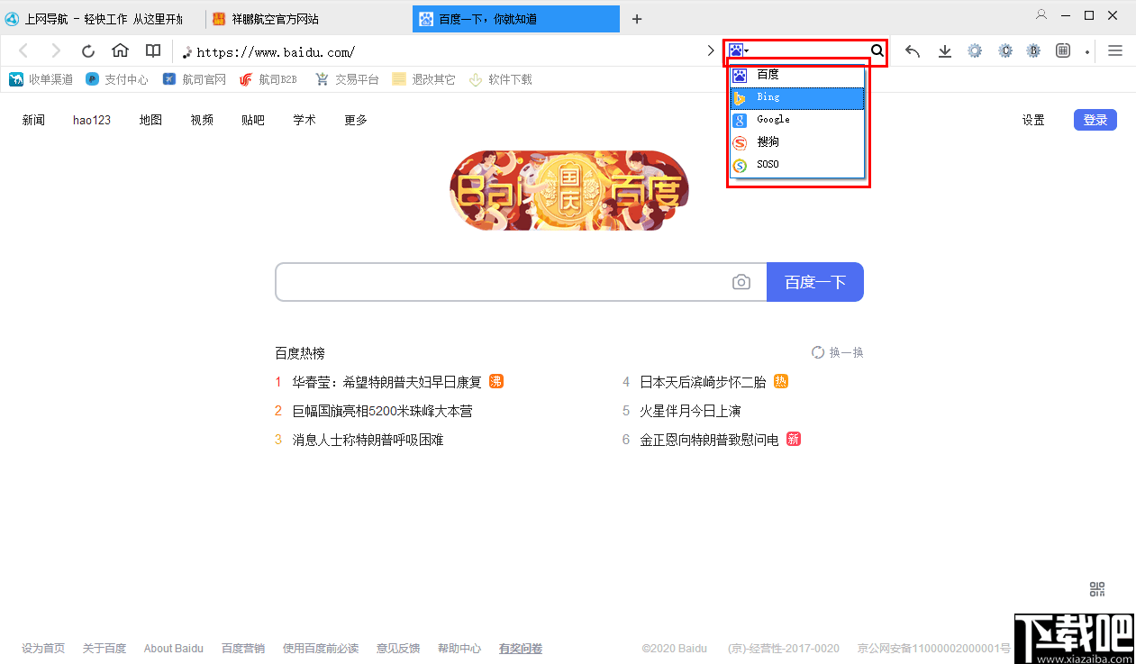Open the 视频 link
The image size is (1136, 664).
(x=202, y=120)
